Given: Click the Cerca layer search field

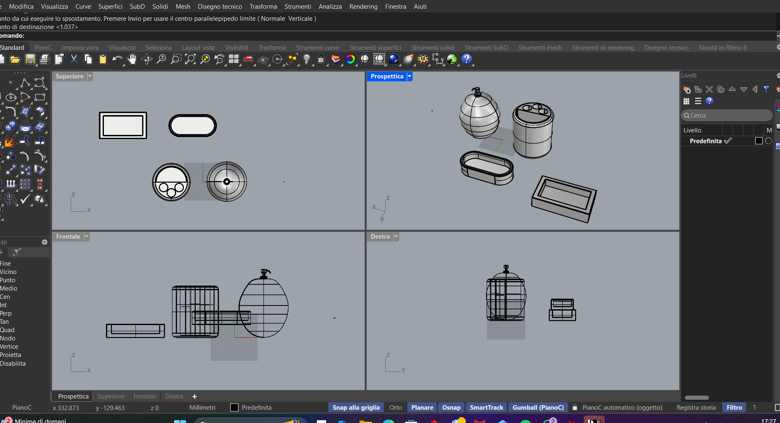Looking at the screenshot, I should tap(727, 115).
